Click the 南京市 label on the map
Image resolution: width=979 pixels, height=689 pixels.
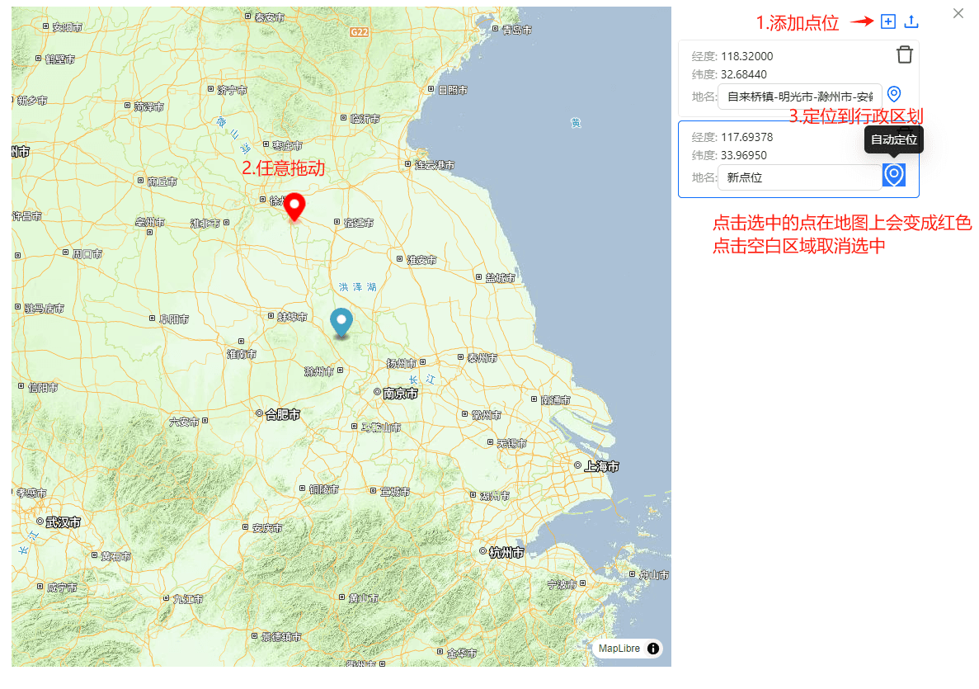400,394
